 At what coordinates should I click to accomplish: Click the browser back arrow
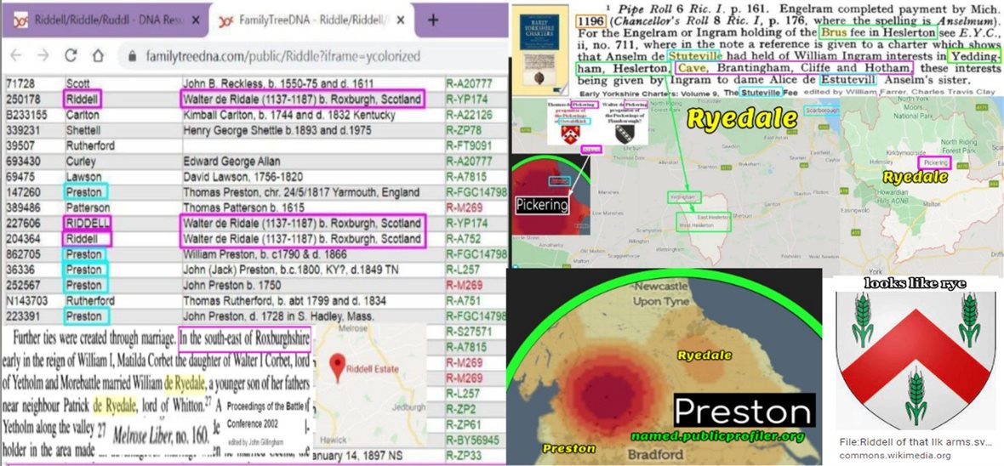click(15, 55)
